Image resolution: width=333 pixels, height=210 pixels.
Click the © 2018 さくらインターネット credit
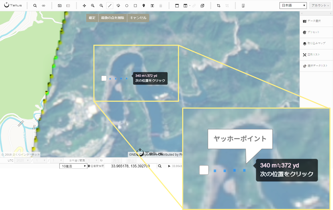[20, 155]
